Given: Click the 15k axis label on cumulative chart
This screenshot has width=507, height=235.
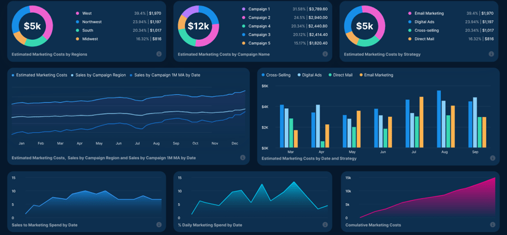Looking at the screenshot, I should 348,178.
